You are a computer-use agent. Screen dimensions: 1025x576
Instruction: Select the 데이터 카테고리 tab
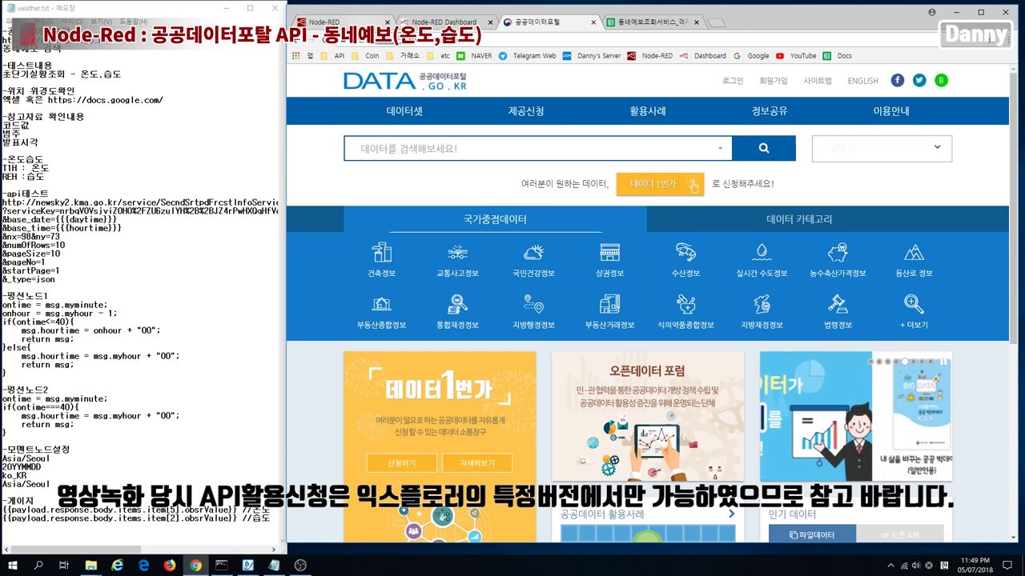point(799,219)
